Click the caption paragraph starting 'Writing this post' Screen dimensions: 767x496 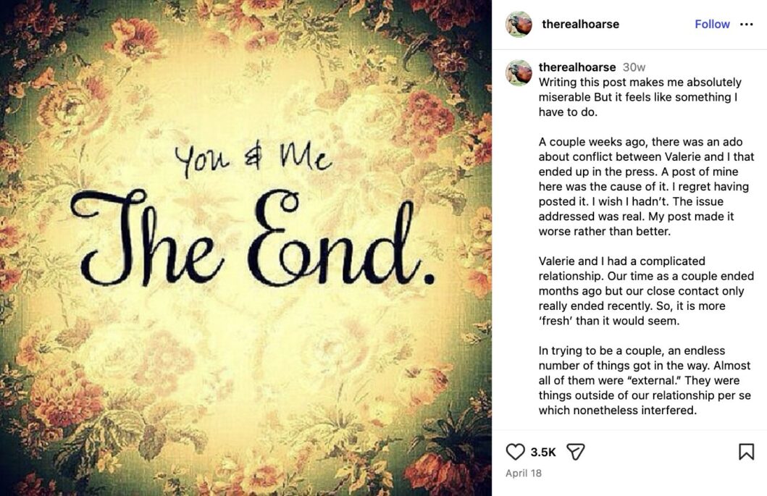640,97
